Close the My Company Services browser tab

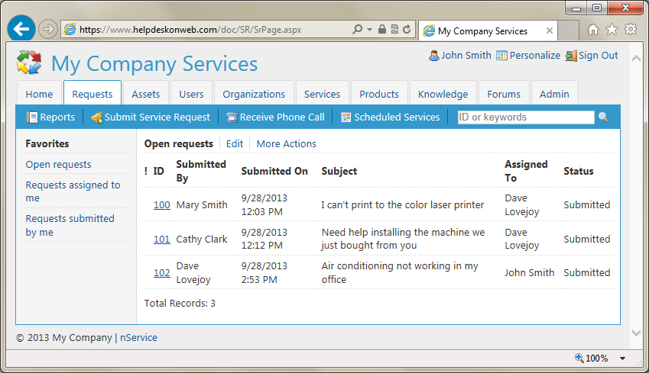pos(550,31)
